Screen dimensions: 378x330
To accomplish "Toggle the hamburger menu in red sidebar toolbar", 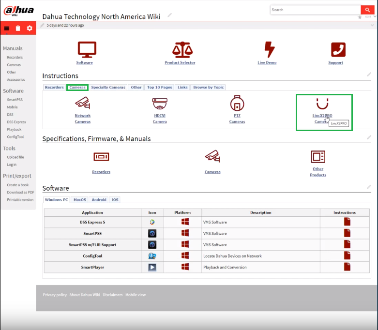I will (x=6, y=29).
